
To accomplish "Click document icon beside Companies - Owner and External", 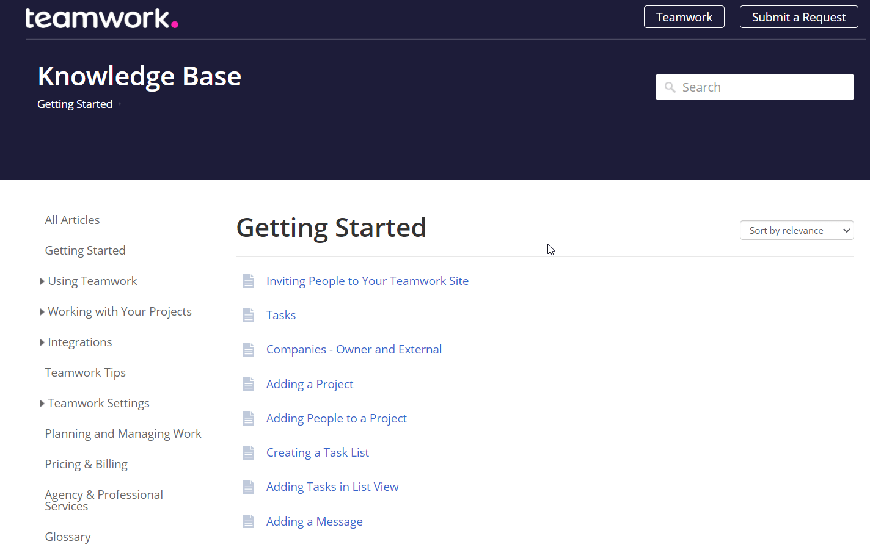I will click(x=249, y=350).
